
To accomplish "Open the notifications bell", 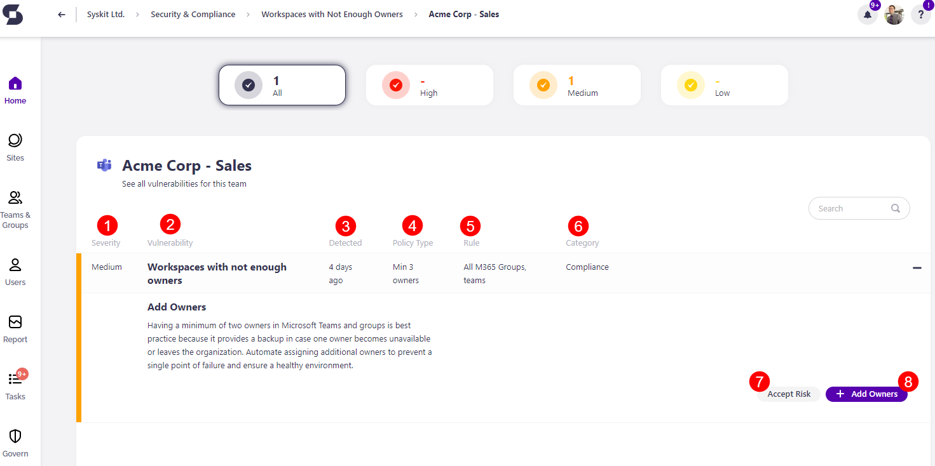I will coord(867,14).
